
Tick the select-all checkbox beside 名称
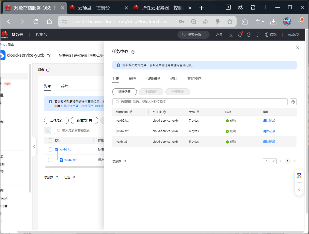(x=50, y=141)
